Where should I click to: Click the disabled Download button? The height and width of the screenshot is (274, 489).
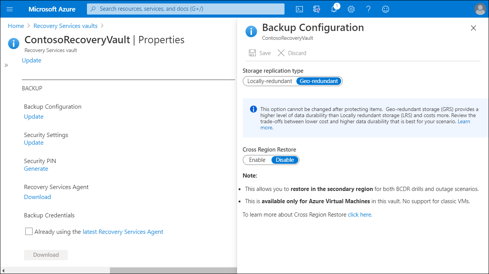coord(46,255)
